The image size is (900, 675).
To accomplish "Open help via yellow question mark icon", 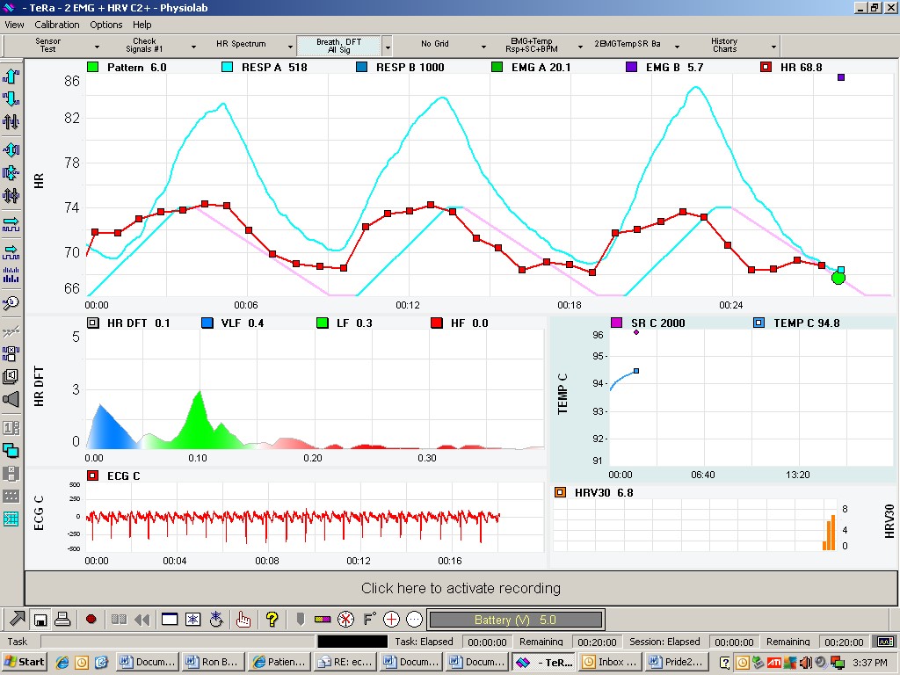I will coord(272,620).
